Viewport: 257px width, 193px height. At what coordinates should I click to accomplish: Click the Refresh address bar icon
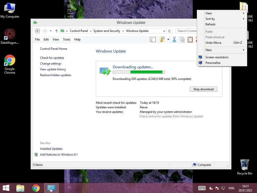click(x=169, y=31)
